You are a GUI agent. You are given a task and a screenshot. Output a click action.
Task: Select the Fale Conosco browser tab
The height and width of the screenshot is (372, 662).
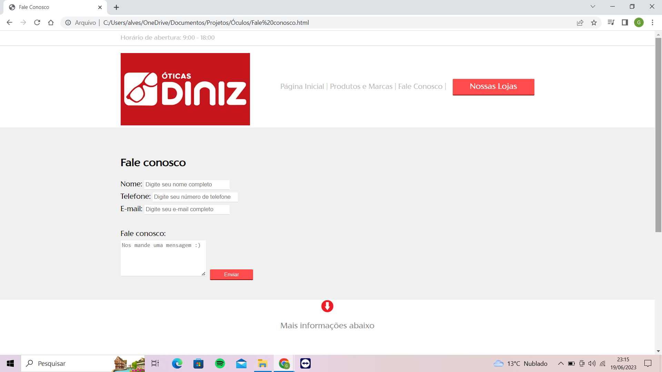tap(55, 7)
